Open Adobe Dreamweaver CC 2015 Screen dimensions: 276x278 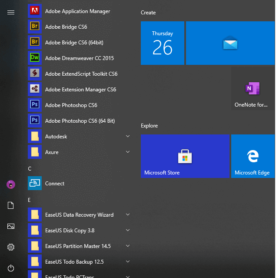[x=79, y=58]
